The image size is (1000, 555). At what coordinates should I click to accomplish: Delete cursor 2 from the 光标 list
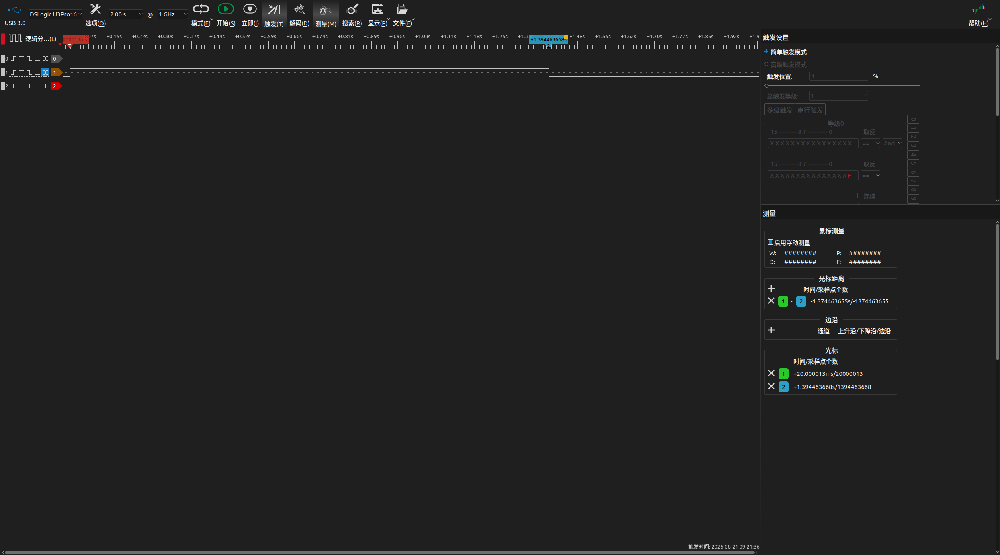point(771,386)
